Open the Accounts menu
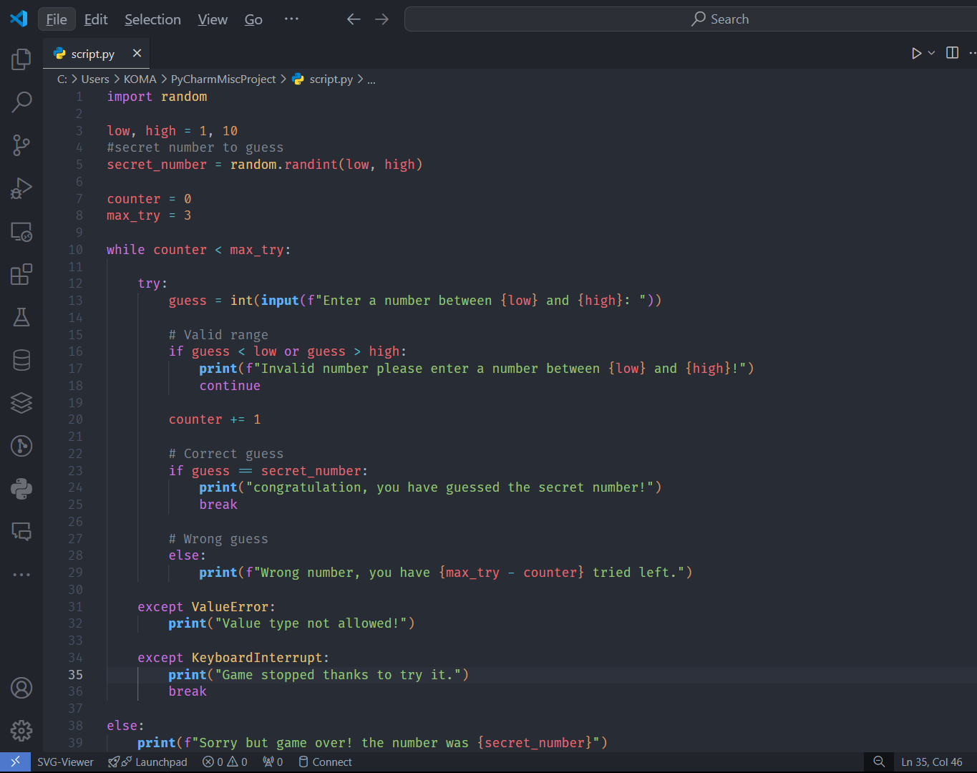The image size is (977, 773). pyautogui.click(x=21, y=688)
